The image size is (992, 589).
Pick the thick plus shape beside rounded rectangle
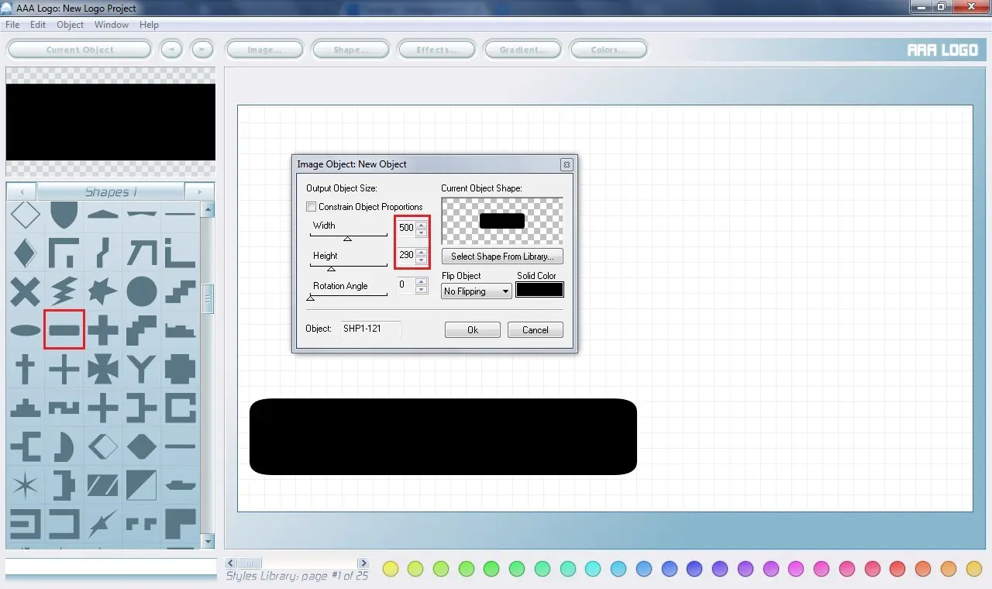[x=103, y=330]
